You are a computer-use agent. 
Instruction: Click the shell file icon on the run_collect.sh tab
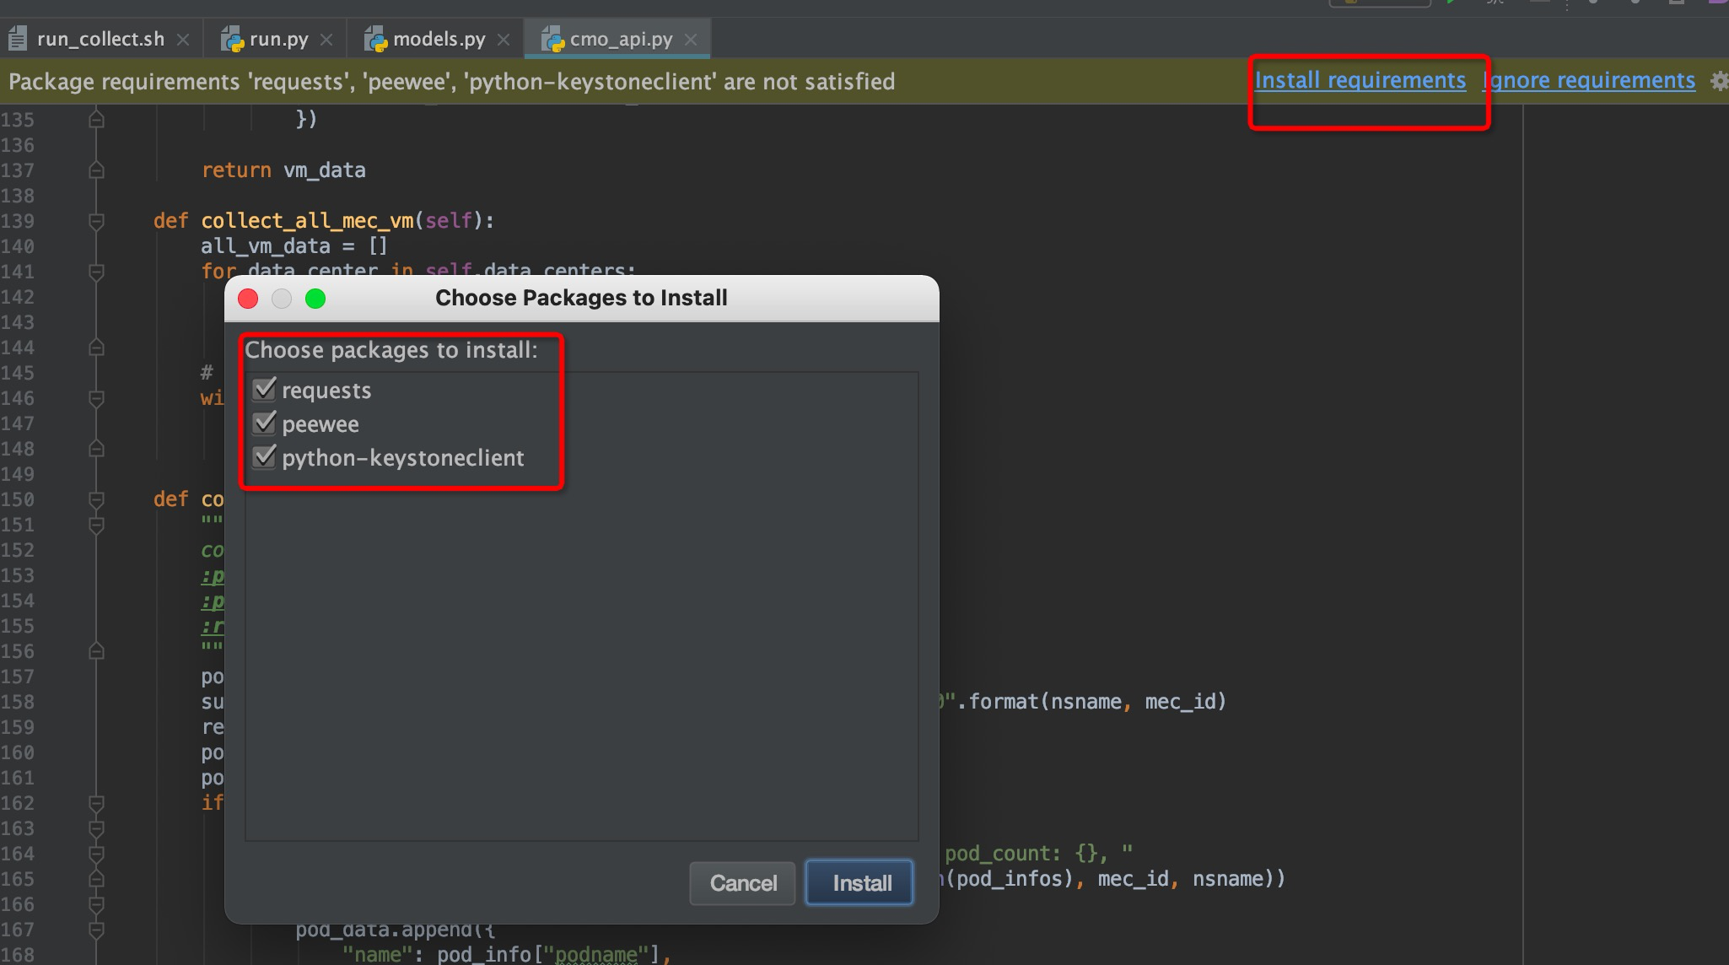tap(18, 40)
